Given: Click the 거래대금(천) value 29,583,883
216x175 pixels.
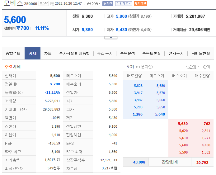Looking at the screenshot, I should pos(51,109).
